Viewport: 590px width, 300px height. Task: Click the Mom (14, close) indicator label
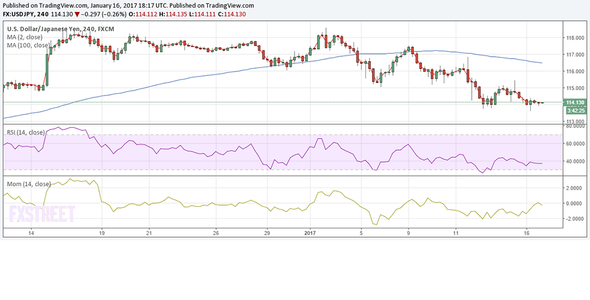click(x=29, y=183)
